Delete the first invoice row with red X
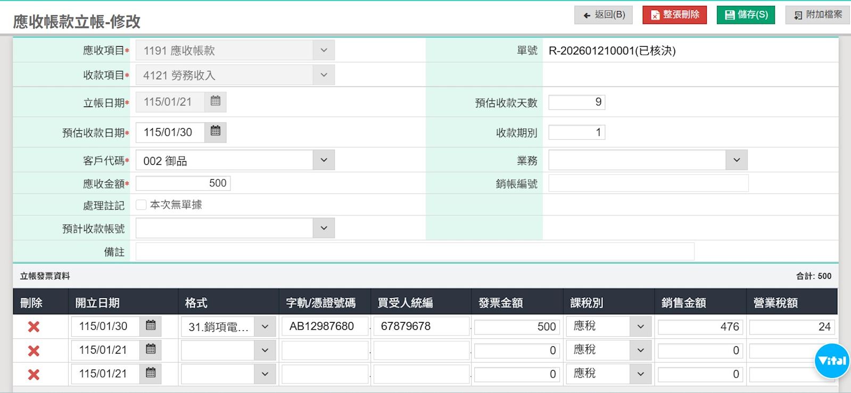Image resolution: width=851 pixels, height=393 pixels. [34, 327]
